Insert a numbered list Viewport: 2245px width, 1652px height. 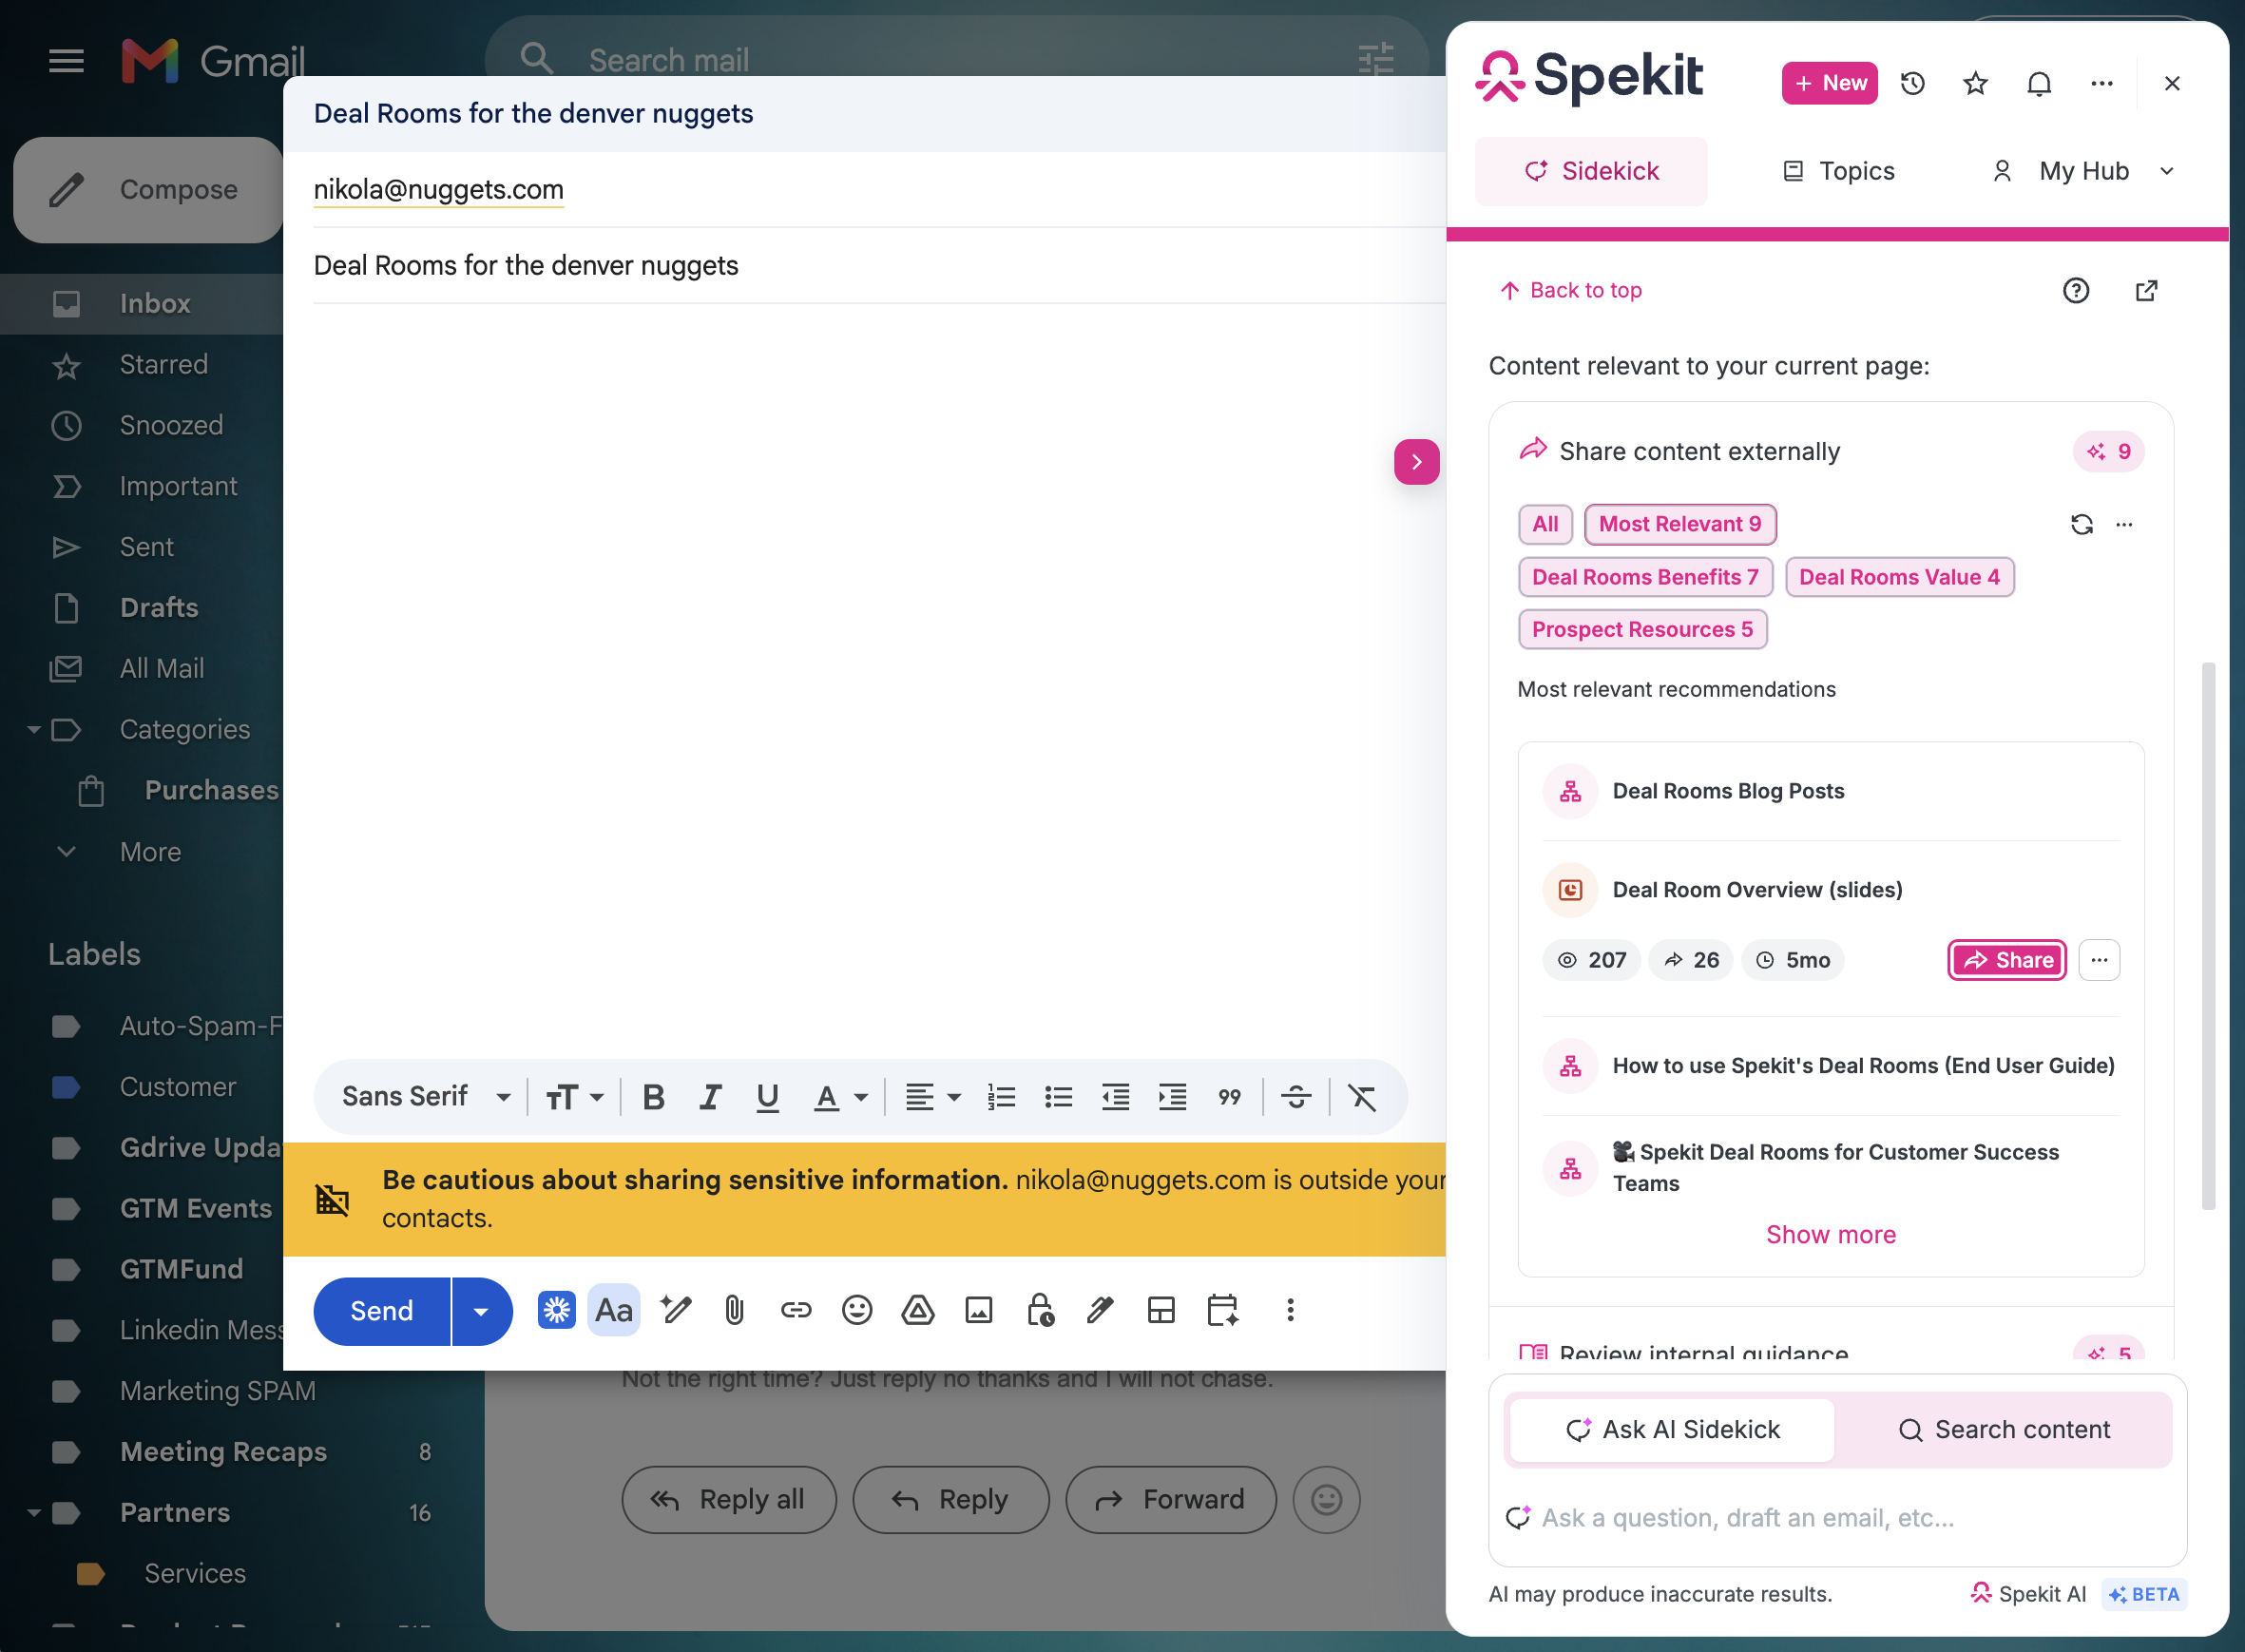[x=1001, y=1097]
